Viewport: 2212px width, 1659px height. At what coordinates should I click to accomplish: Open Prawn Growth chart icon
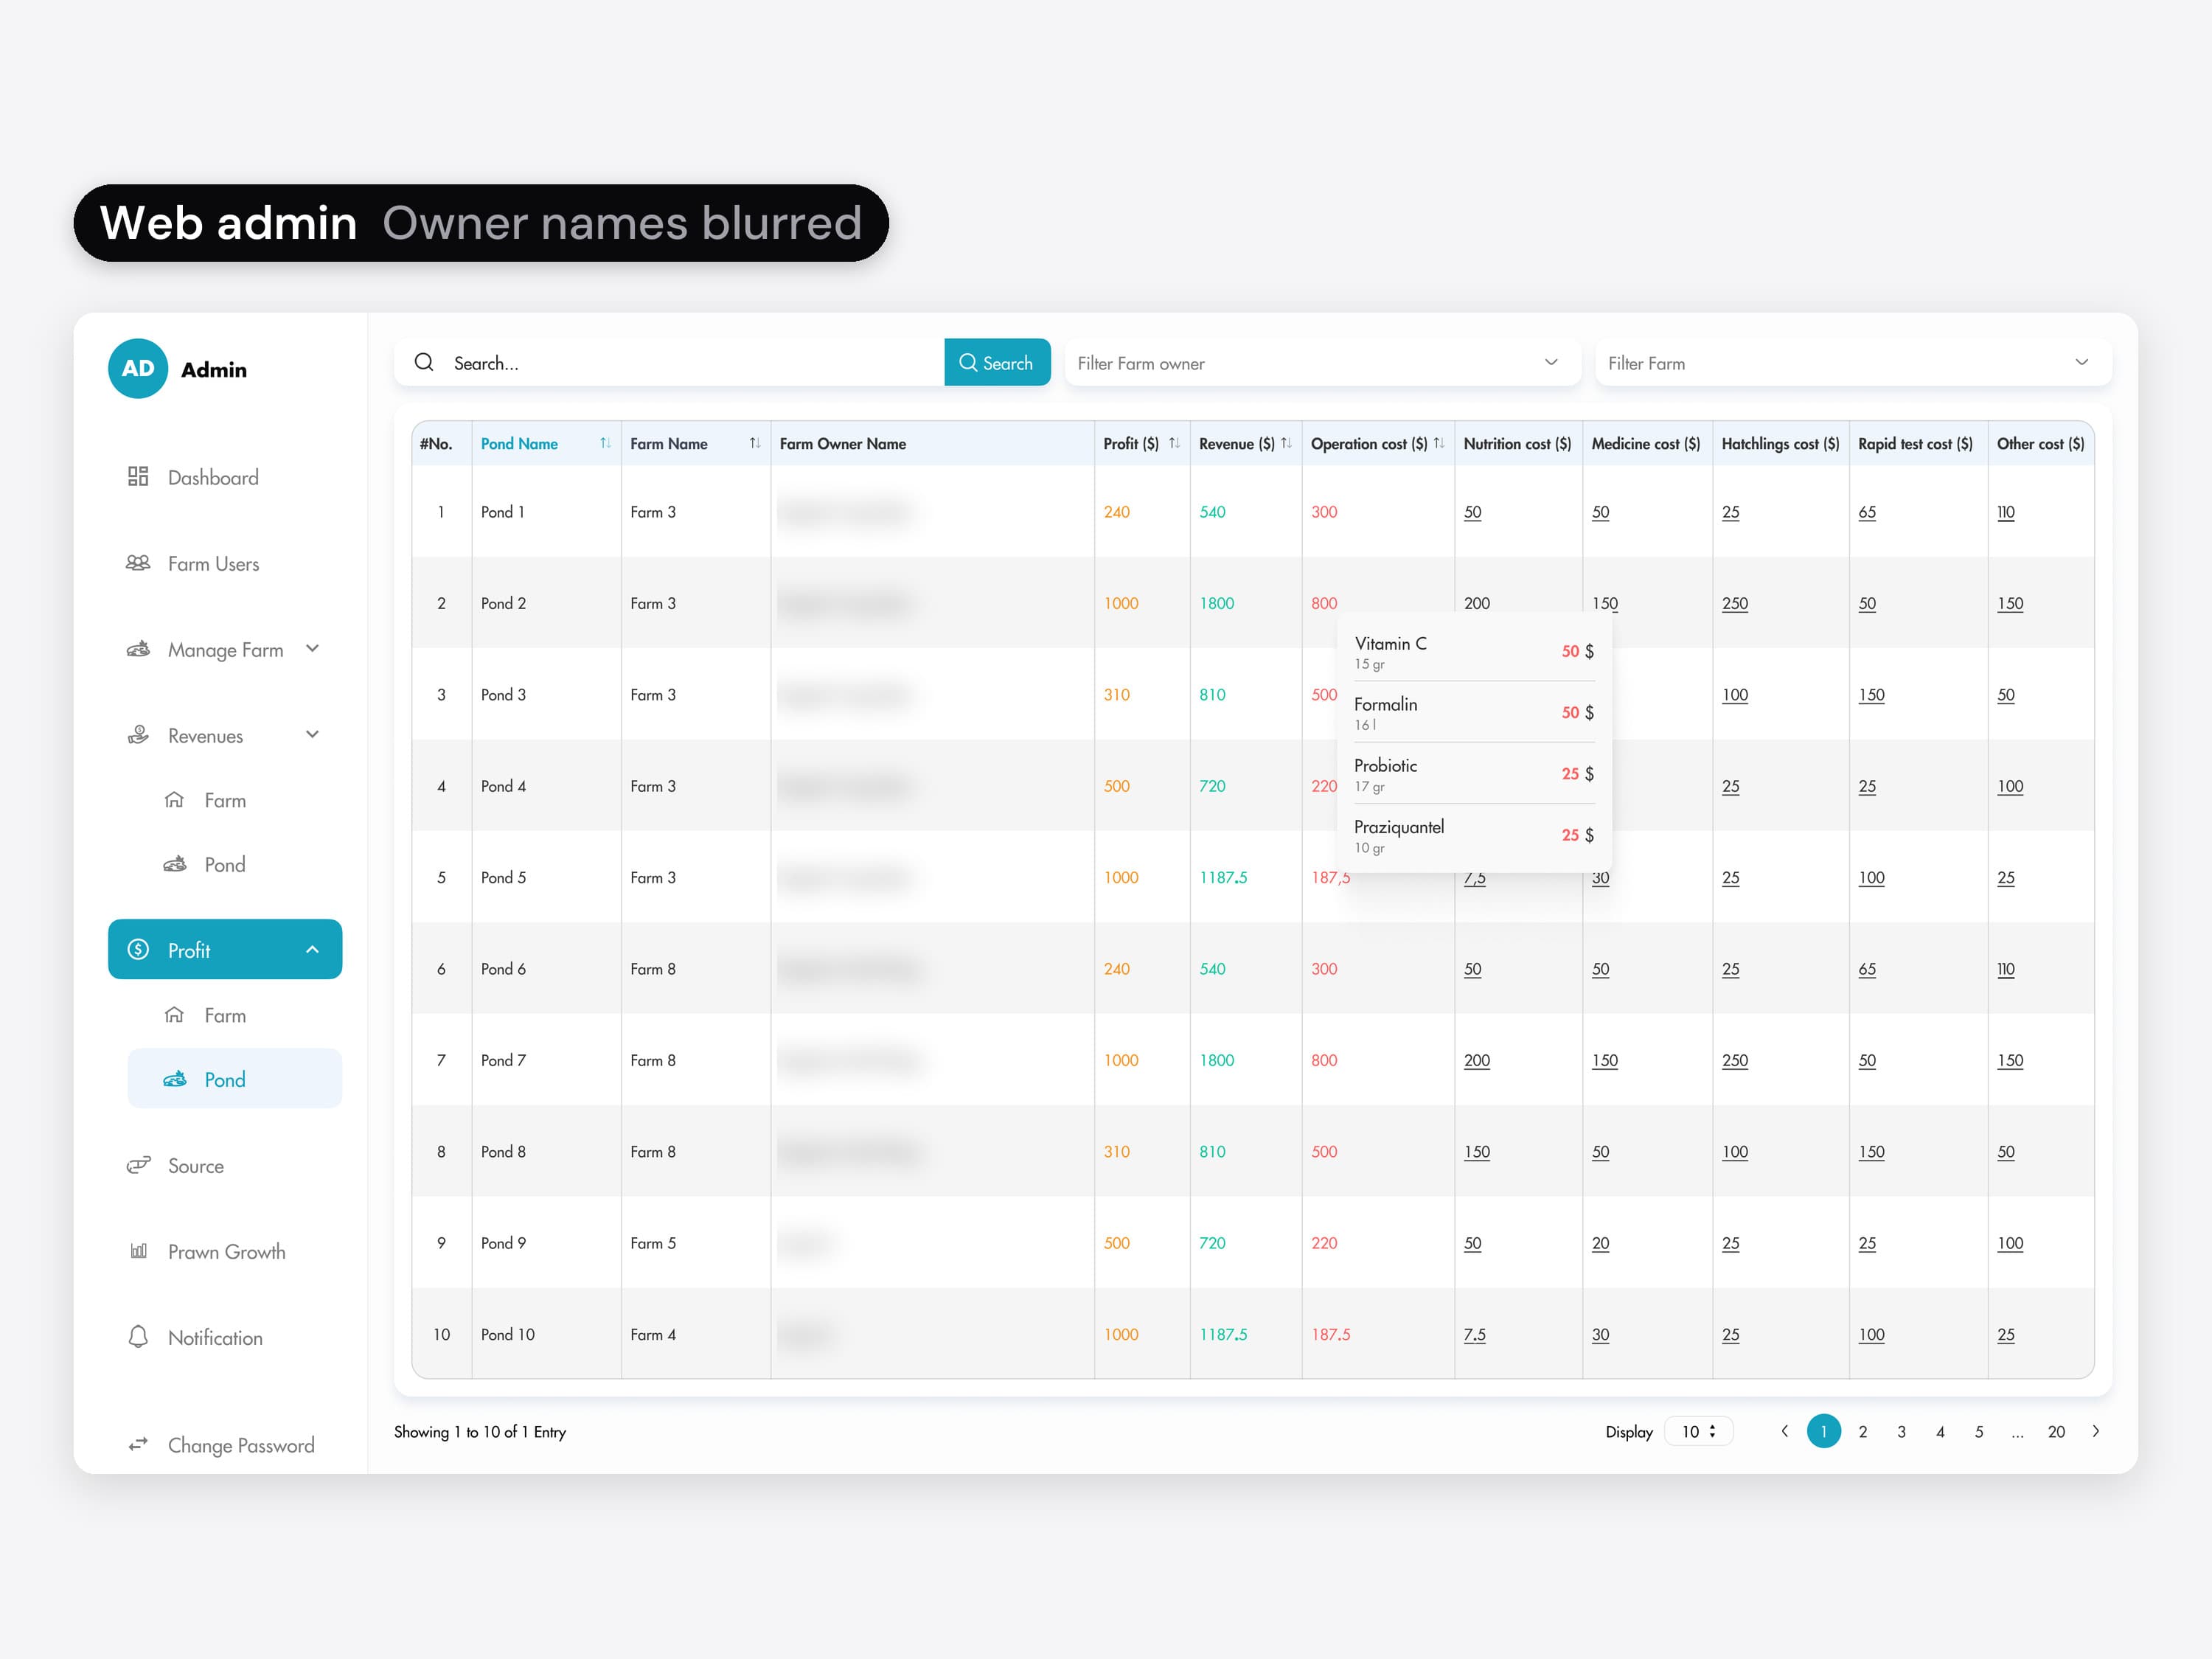tap(138, 1251)
